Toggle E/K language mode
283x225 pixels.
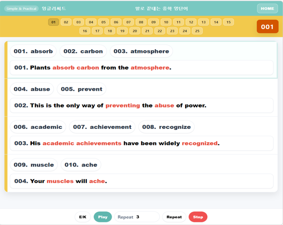coord(83,217)
